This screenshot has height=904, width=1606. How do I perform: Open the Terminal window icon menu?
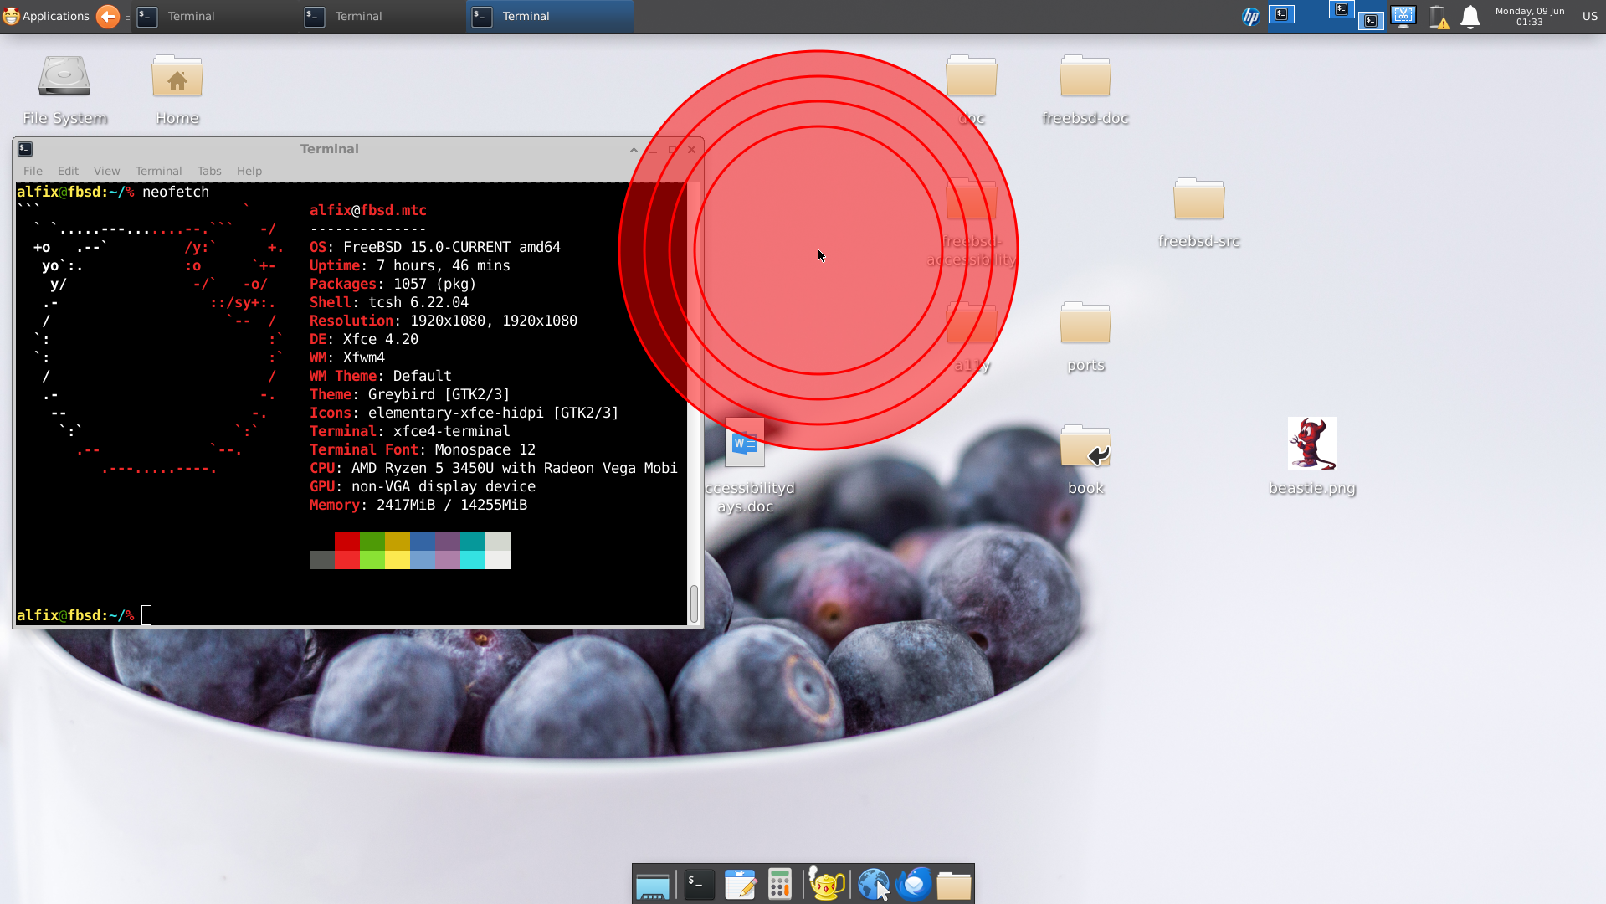click(25, 149)
